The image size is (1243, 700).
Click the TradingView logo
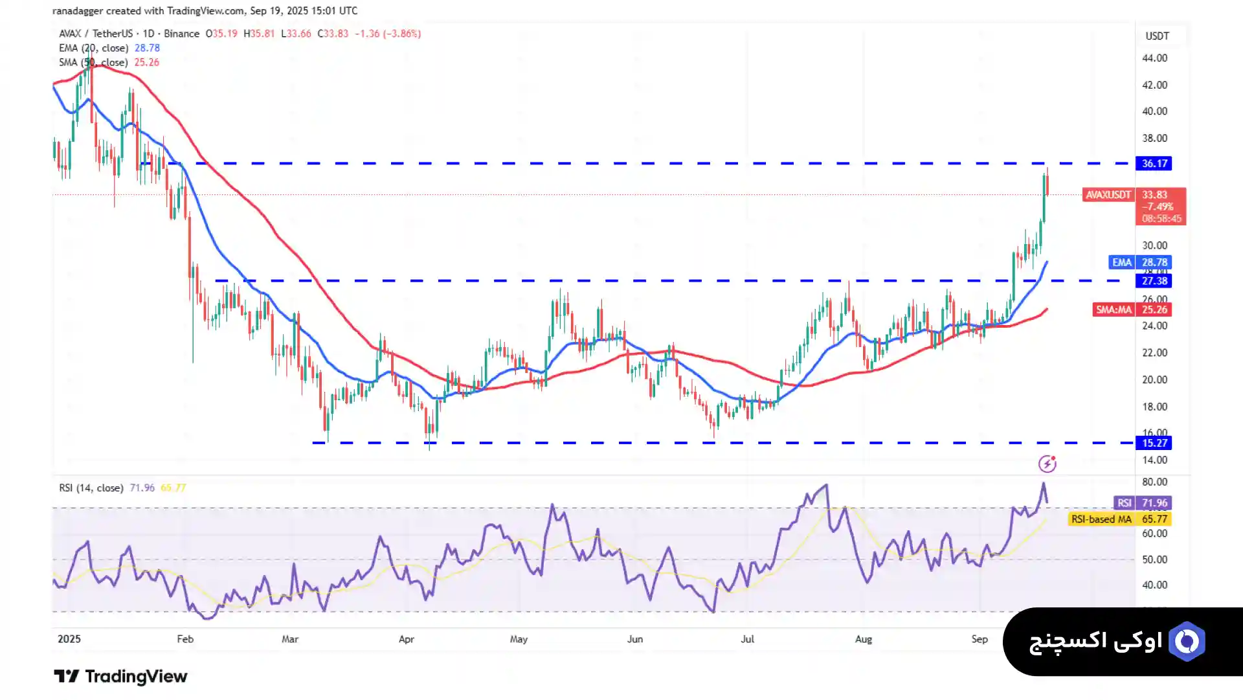(x=120, y=676)
